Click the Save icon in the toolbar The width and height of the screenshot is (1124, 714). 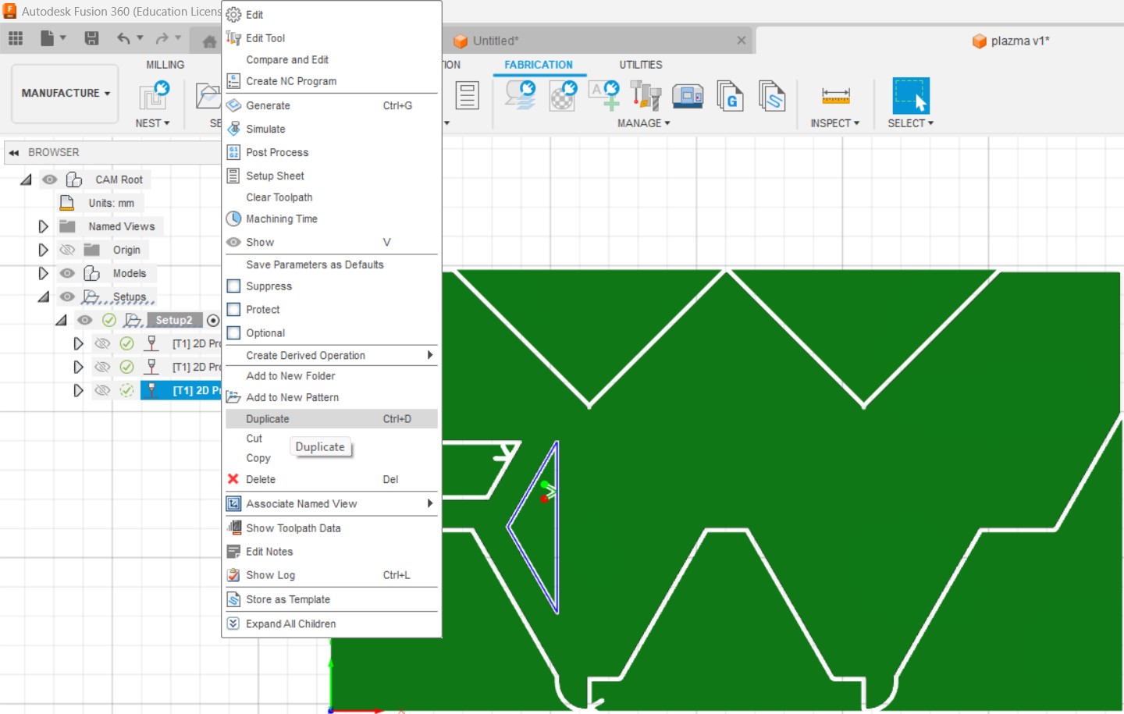point(91,37)
